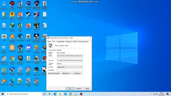Click the Cancelar button

78,89
